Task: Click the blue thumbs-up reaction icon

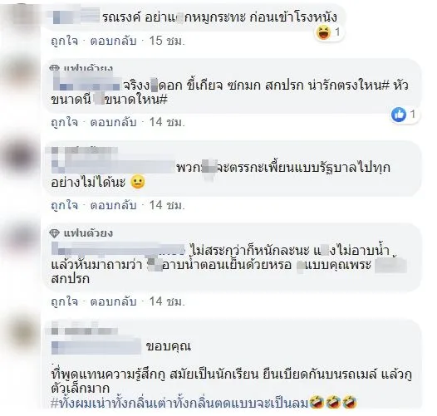Action: click(x=399, y=115)
